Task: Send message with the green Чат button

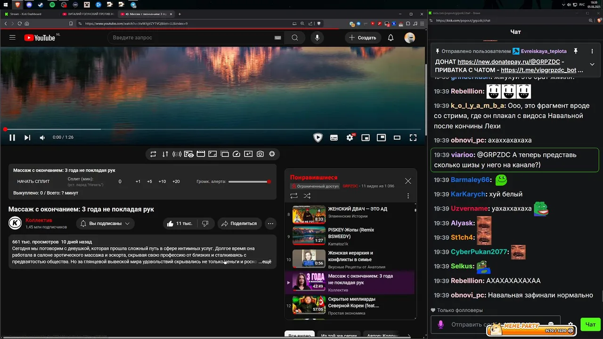Action: point(590,324)
